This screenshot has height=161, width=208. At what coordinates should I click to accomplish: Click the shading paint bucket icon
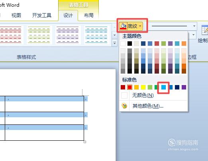tap(123, 26)
